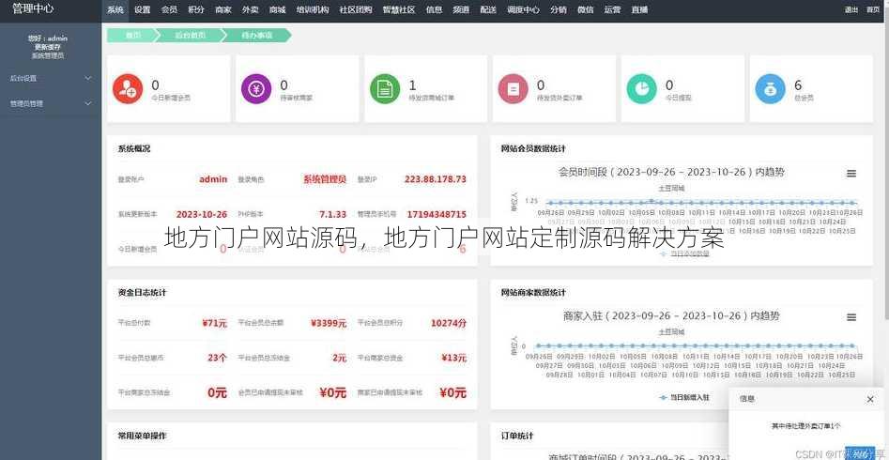Click the 退出 logout link
The width and height of the screenshot is (889, 460).
(851, 9)
